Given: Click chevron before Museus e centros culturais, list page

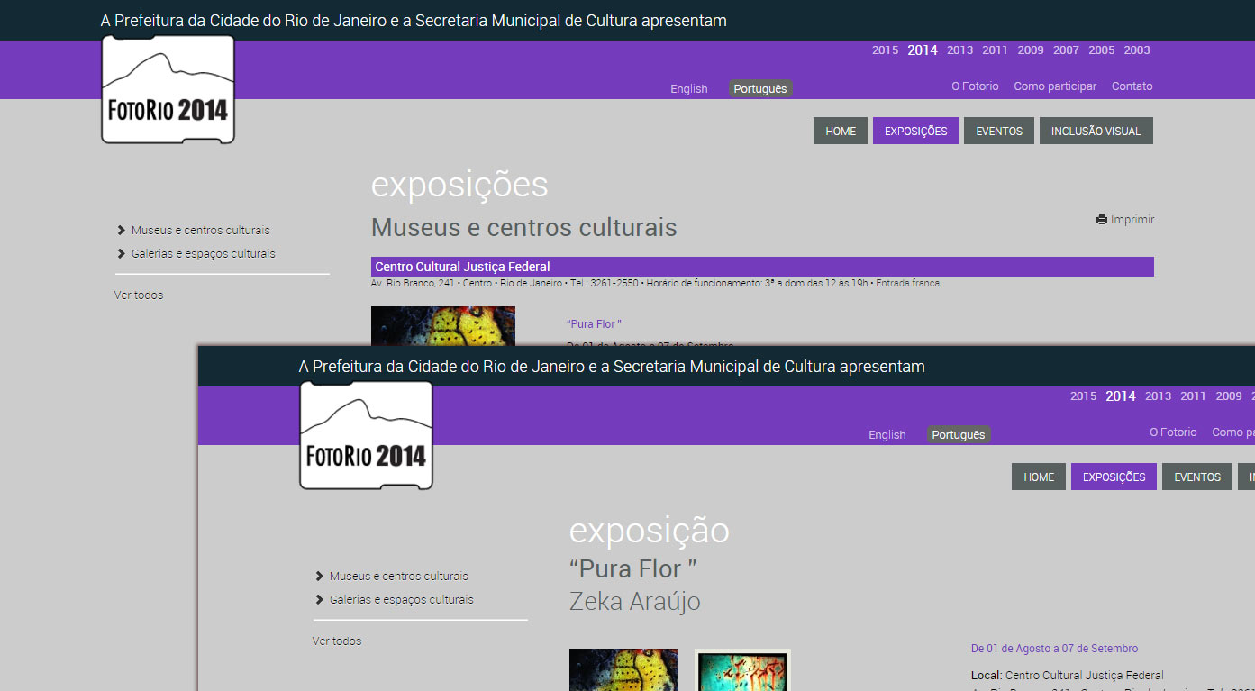Looking at the screenshot, I should point(122,230).
